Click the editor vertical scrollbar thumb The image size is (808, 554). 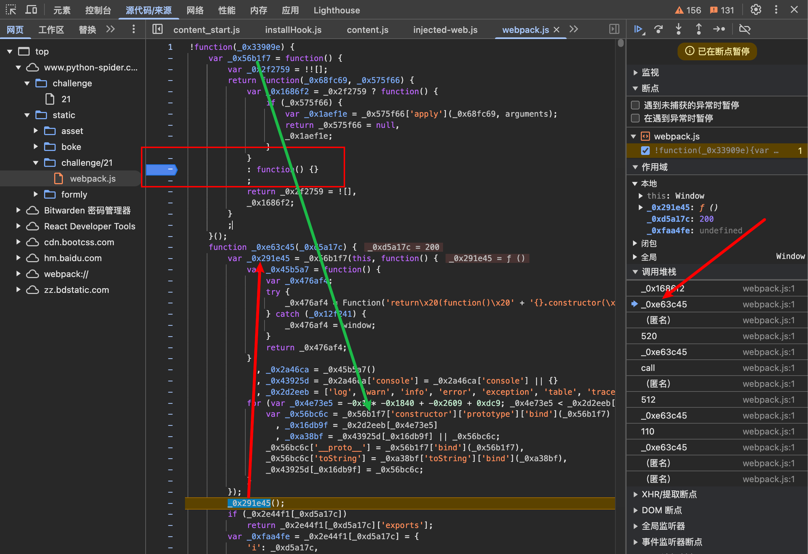[x=621, y=43]
